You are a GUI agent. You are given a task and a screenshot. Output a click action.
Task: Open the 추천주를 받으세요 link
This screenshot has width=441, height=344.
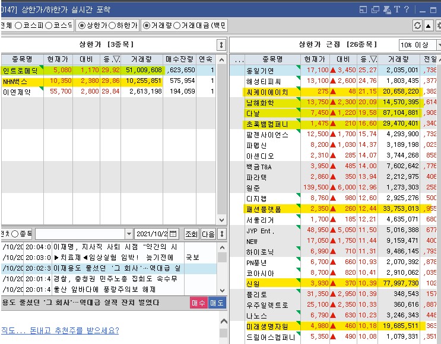(x=60, y=330)
